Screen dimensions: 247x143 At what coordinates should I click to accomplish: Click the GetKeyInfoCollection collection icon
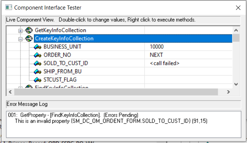[29, 30]
